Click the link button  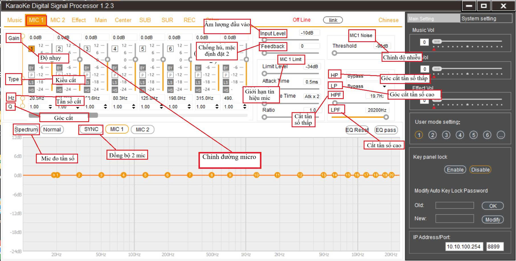pyautogui.click(x=333, y=20)
